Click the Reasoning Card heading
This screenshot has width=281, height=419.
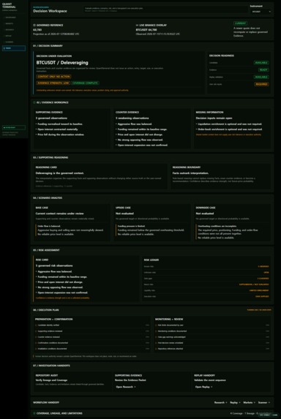[46, 167]
